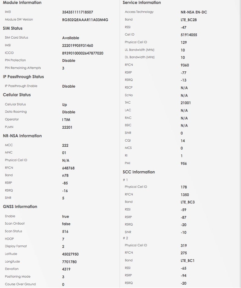
Task: Select the TAC value 21001
Action: pos(186,103)
